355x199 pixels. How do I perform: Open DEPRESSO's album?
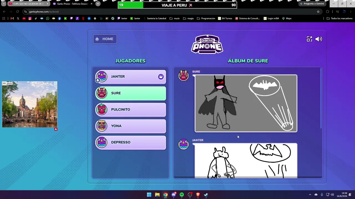pyautogui.click(x=131, y=142)
